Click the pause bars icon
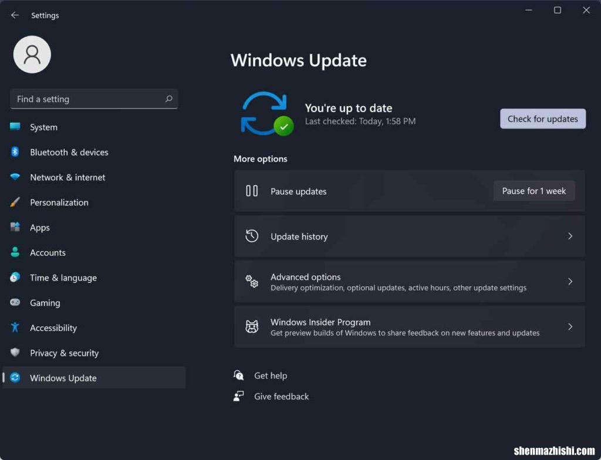 pyautogui.click(x=252, y=191)
